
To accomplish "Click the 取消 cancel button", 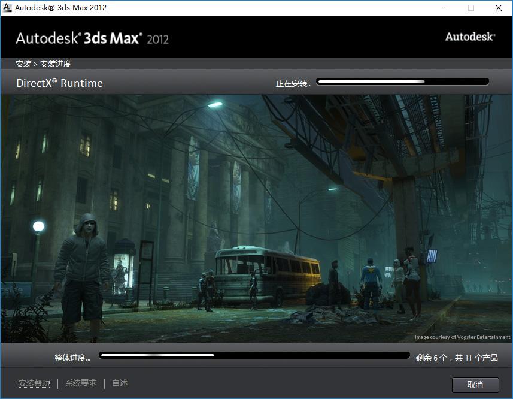I will click(x=475, y=385).
